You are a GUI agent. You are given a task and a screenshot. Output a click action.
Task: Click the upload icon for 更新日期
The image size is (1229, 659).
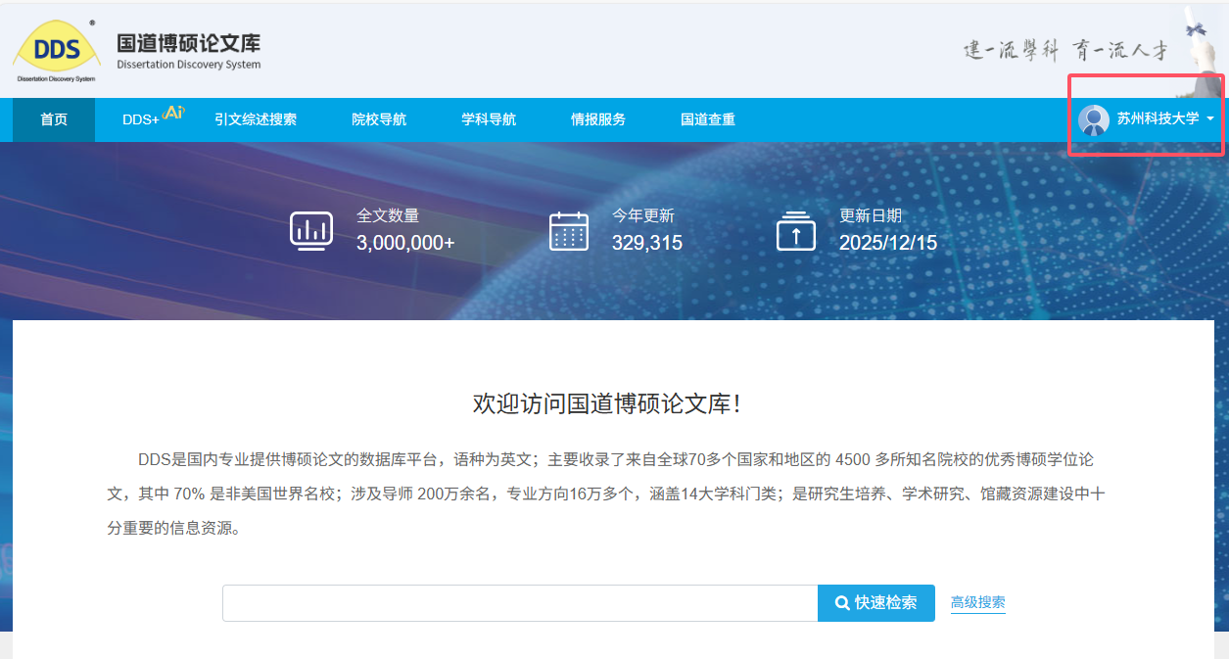pos(795,231)
